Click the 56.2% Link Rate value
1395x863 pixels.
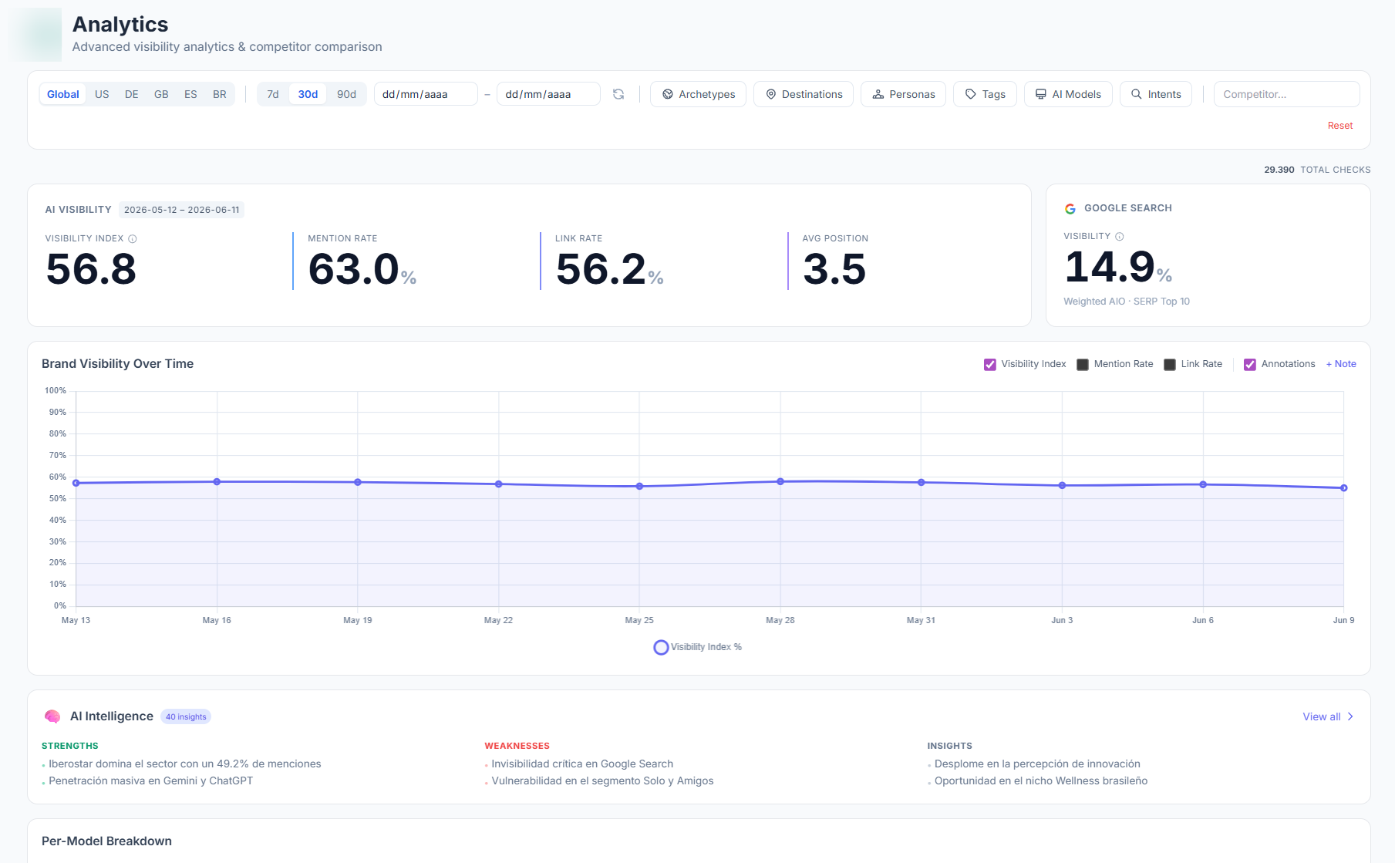(x=609, y=269)
